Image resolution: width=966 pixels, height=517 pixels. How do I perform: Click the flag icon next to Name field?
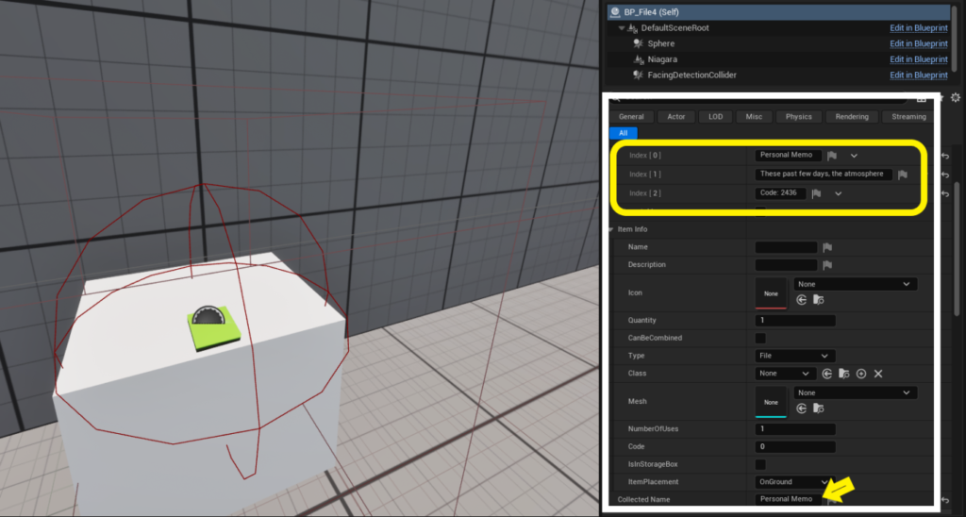pyautogui.click(x=827, y=247)
